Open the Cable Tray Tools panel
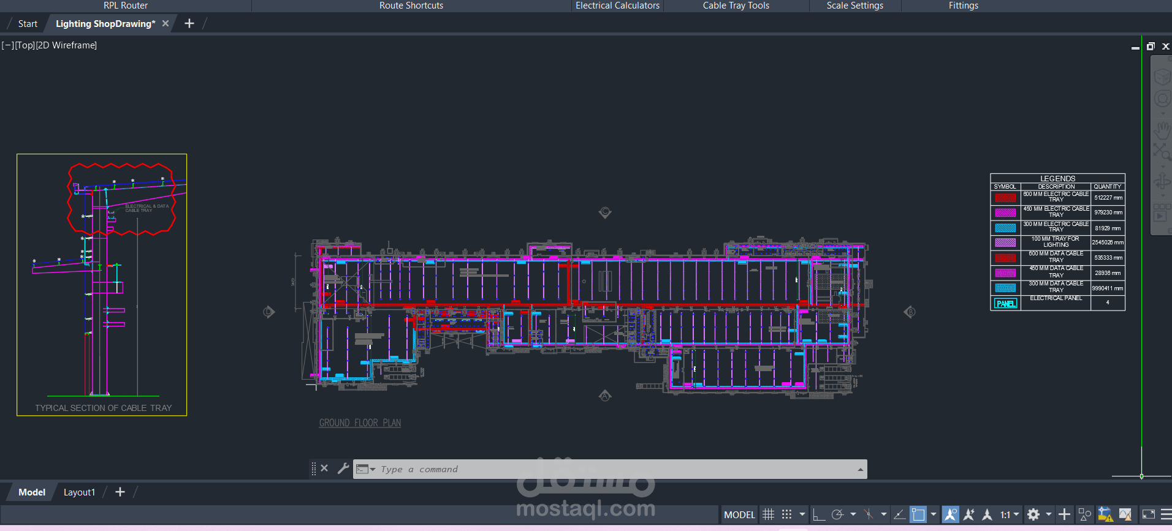Image resolution: width=1172 pixels, height=531 pixels. pyautogui.click(x=736, y=6)
